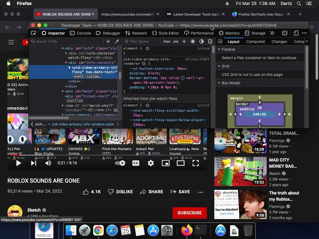Expand the div id="meta" node

(63, 91)
